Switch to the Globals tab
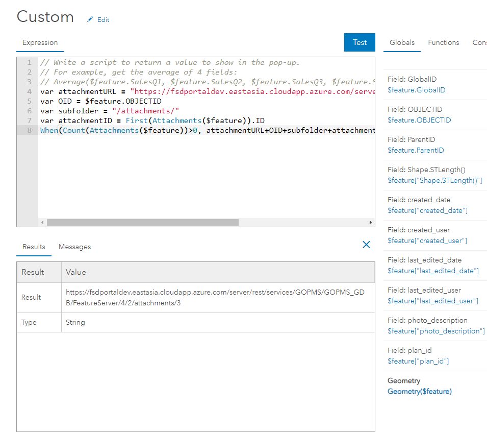 click(x=402, y=42)
